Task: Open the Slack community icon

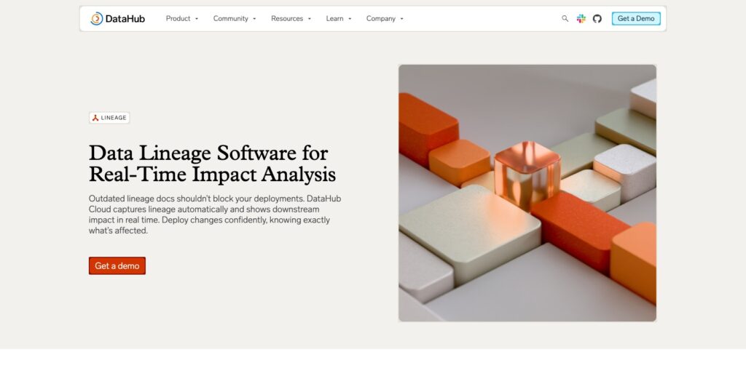Action: 581,18
